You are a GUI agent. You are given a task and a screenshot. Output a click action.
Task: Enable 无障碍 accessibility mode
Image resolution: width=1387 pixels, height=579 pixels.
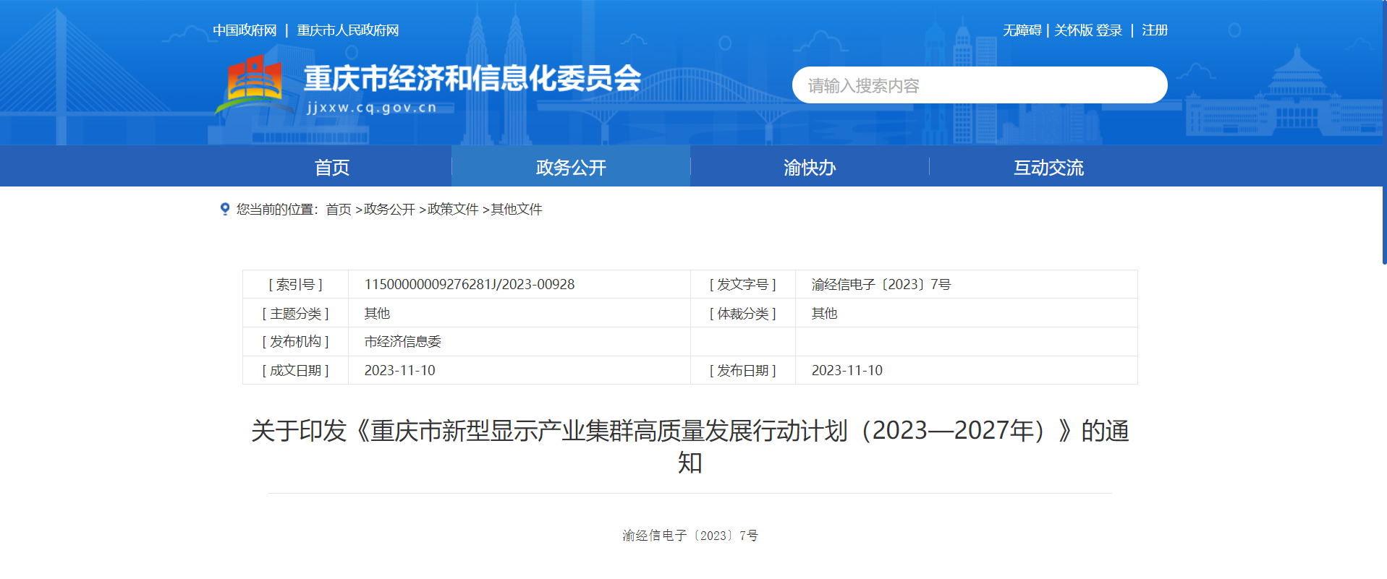pos(1022,30)
